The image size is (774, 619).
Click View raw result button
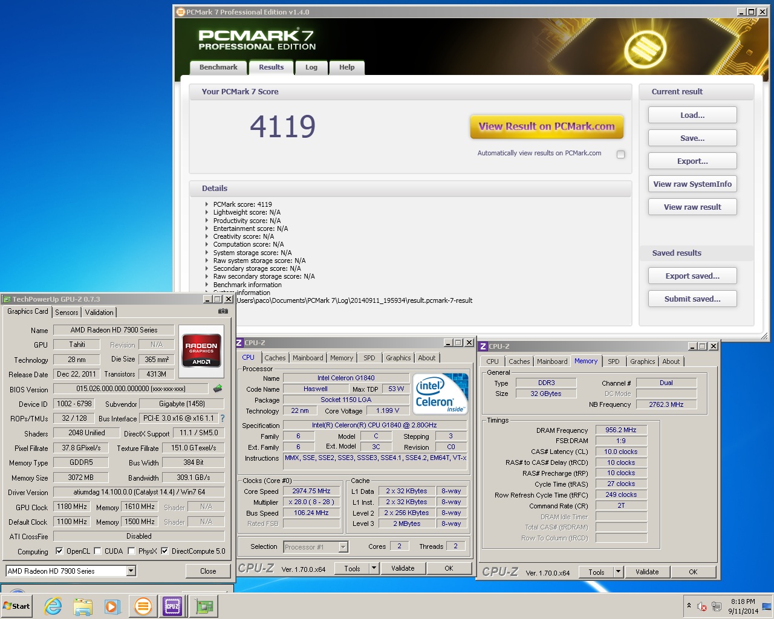click(692, 207)
